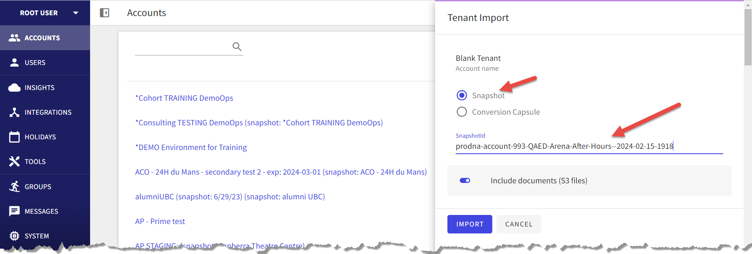Open Users via the person icon
The width and height of the screenshot is (752, 254).
(14, 62)
